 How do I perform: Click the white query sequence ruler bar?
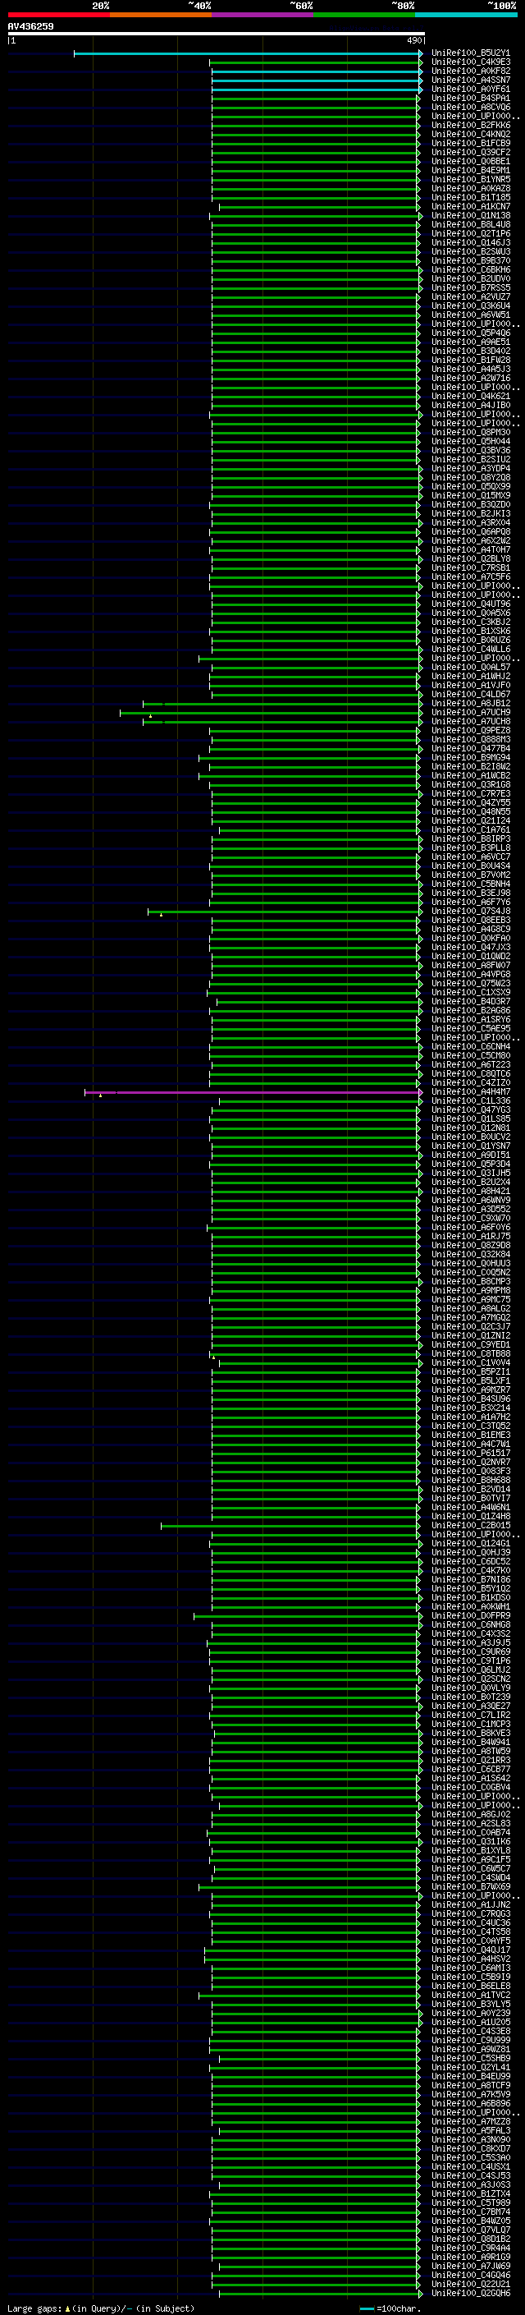coord(217,34)
